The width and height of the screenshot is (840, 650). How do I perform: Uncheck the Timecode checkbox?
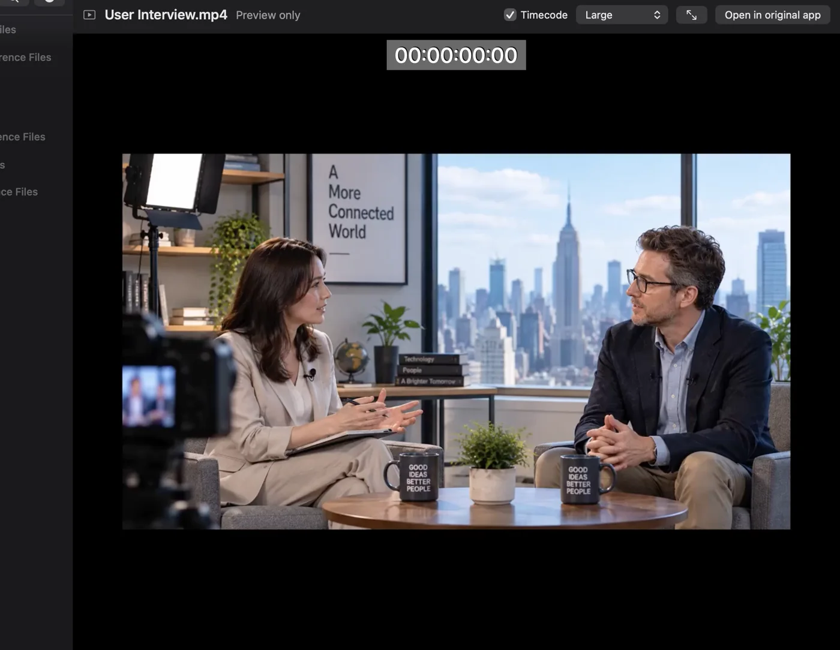click(x=510, y=15)
